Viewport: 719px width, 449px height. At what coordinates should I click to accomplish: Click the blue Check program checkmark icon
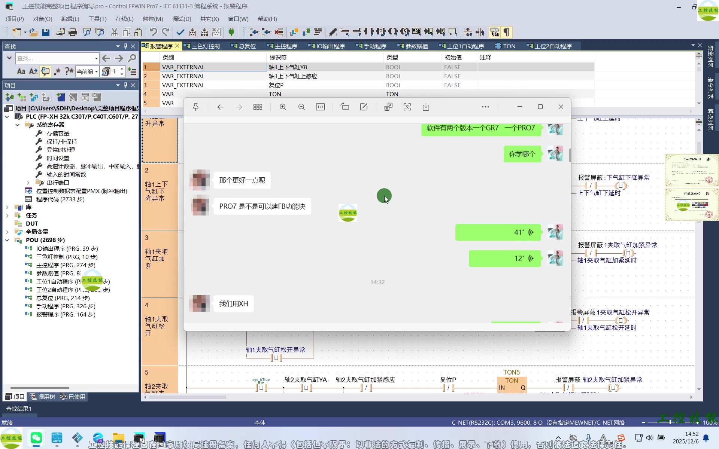point(180,33)
